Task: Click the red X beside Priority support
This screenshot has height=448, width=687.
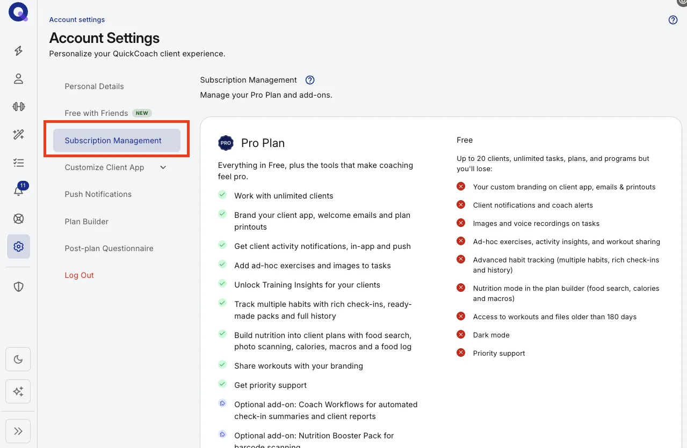Action: click(x=461, y=353)
